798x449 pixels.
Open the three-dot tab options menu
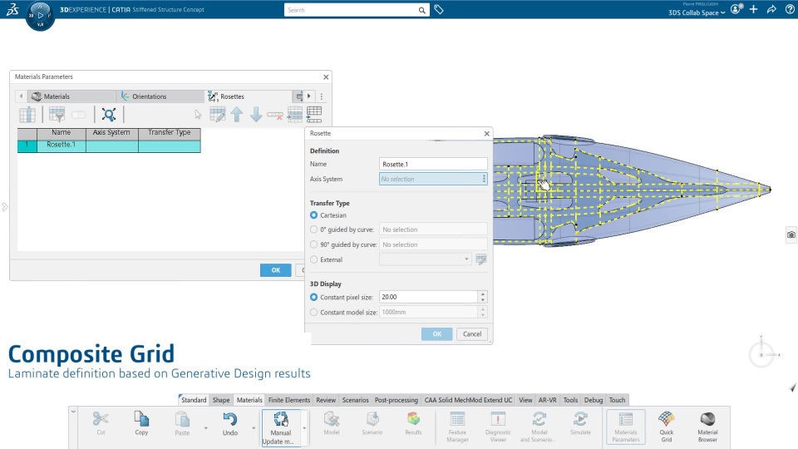[x=321, y=96]
